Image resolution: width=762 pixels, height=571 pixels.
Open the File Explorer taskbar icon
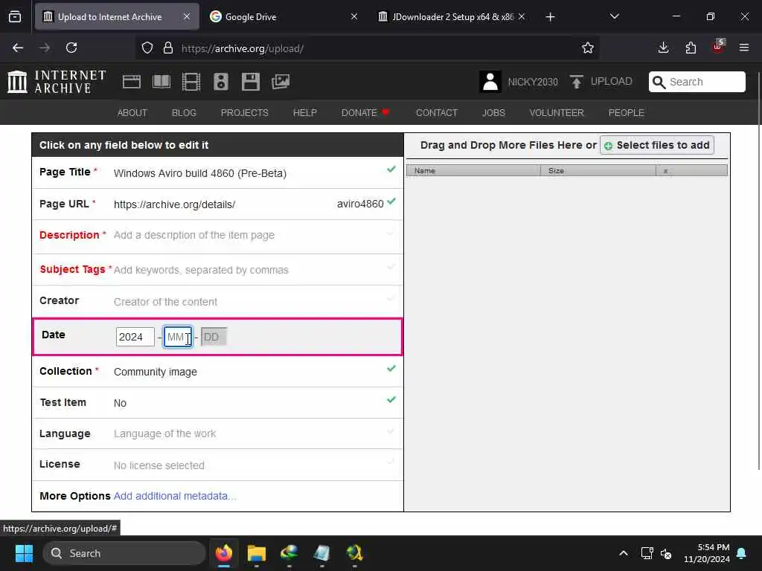tap(256, 553)
